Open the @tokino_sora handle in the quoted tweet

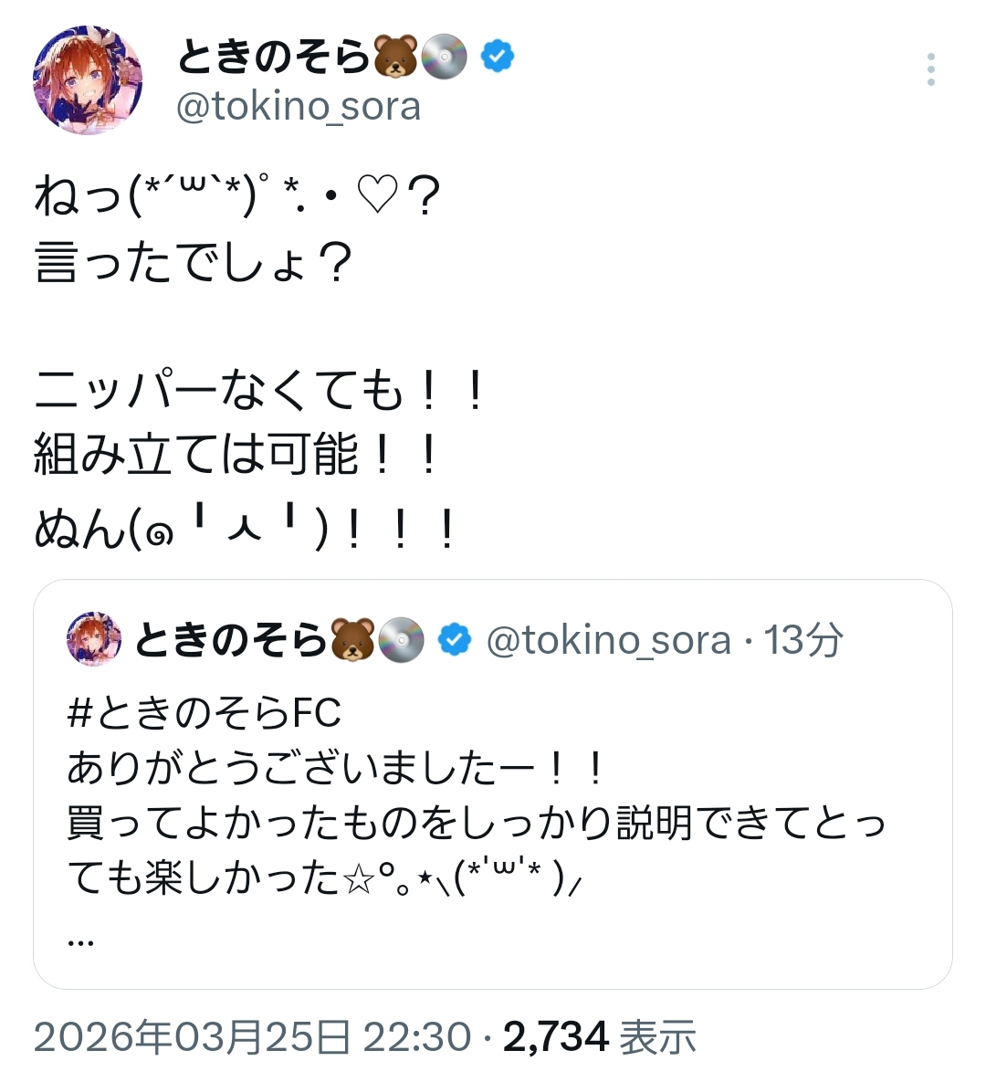point(609,640)
